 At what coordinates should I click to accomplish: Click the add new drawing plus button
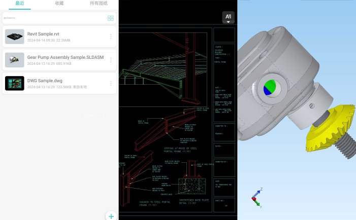click(111, 215)
